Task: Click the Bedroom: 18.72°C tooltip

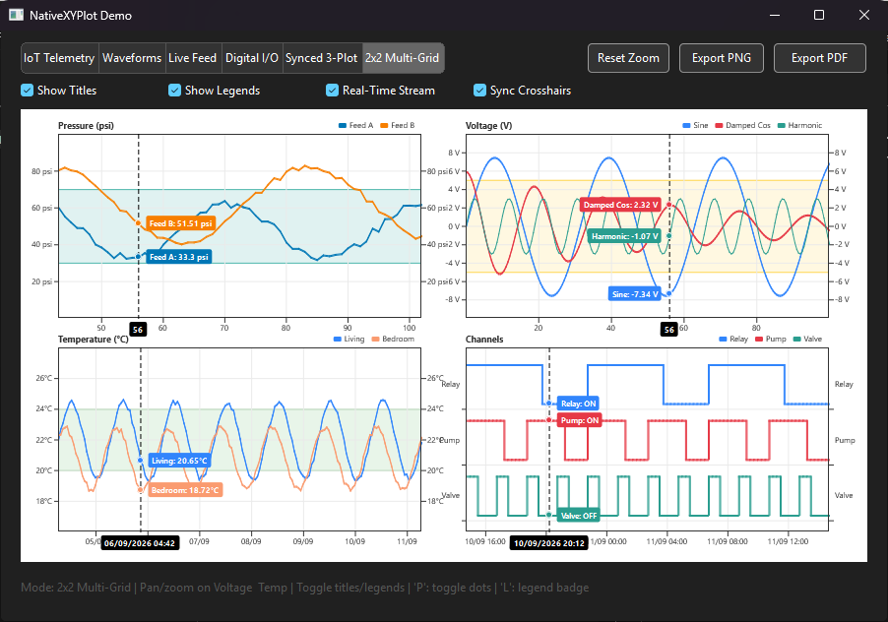Action: coord(185,490)
